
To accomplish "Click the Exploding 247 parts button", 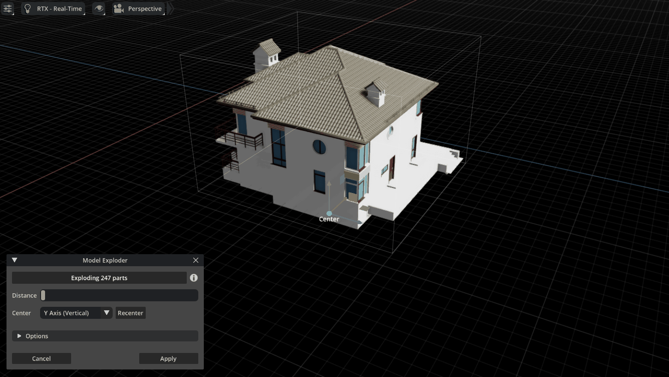I will tap(99, 277).
